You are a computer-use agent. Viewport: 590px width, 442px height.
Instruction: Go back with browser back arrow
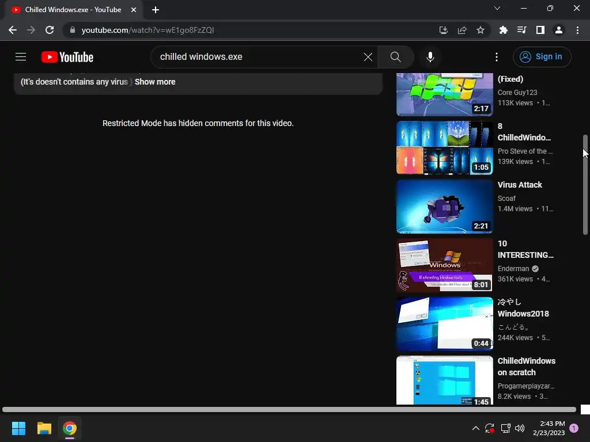click(x=13, y=30)
